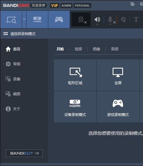
Task: Switch to the 图像 tab
Action: (97, 49)
